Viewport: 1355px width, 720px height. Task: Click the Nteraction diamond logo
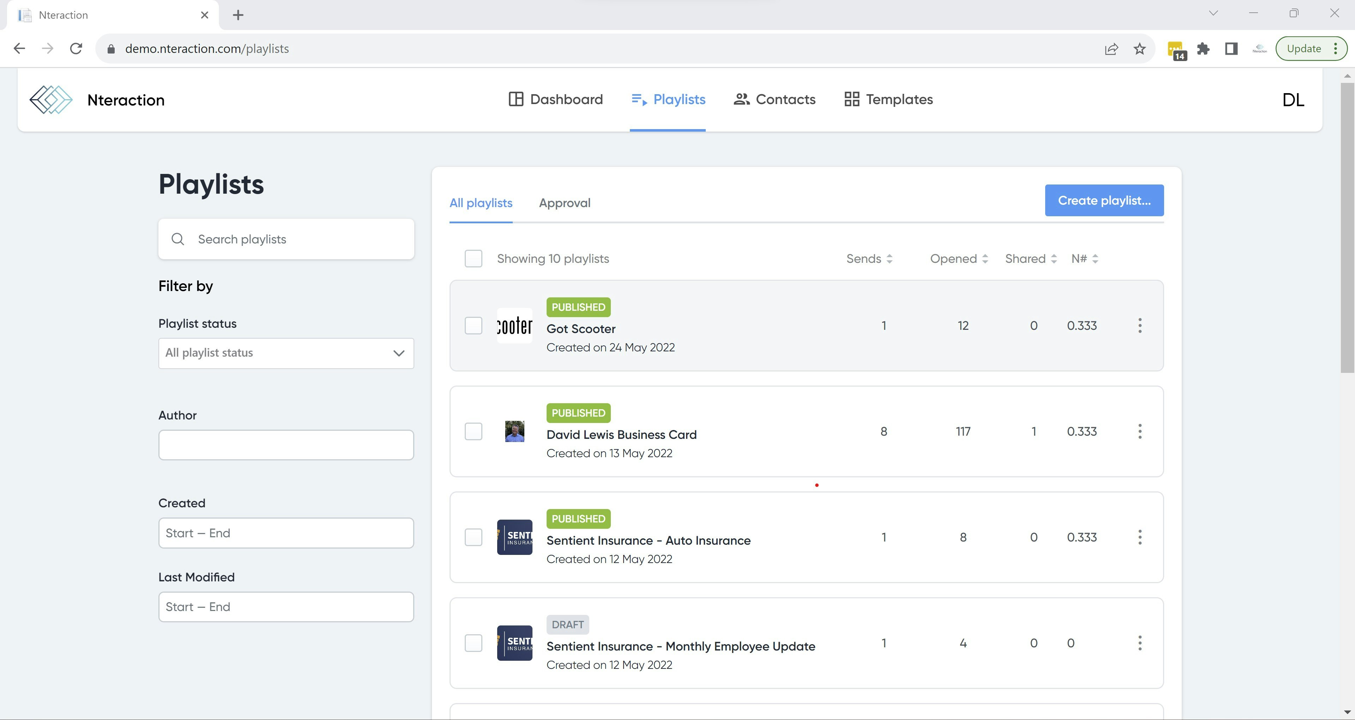point(51,99)
